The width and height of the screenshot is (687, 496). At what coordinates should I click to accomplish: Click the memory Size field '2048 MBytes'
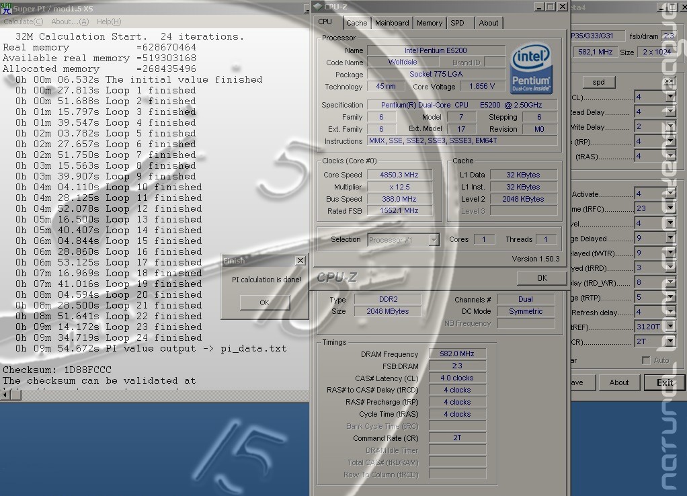click(x=388, y=312)
